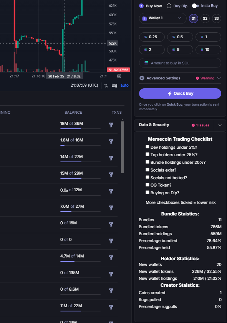Choose 2 SOL buy amount
The height and width of the screenshot is (323, 227).
click(x=152, y=50)
